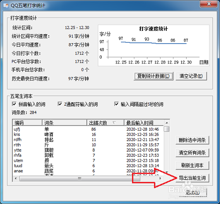Click 导出当前生词 button
This screenshot has width=220, height=204.
tap(192, 178)
